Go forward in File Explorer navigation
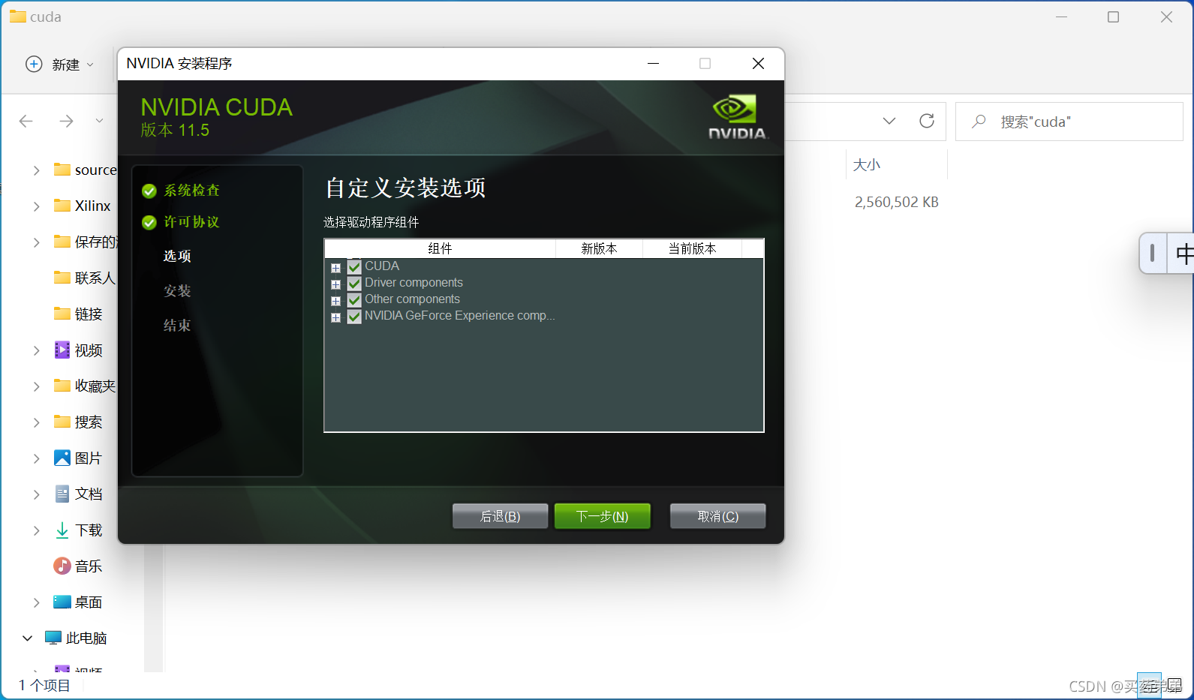 click(67, 121)
